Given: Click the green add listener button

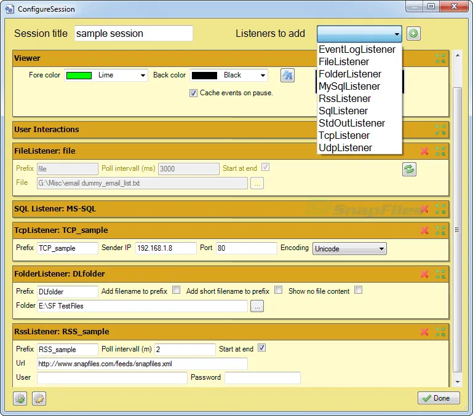Looking at the screenshot, I should click(413, 33).
